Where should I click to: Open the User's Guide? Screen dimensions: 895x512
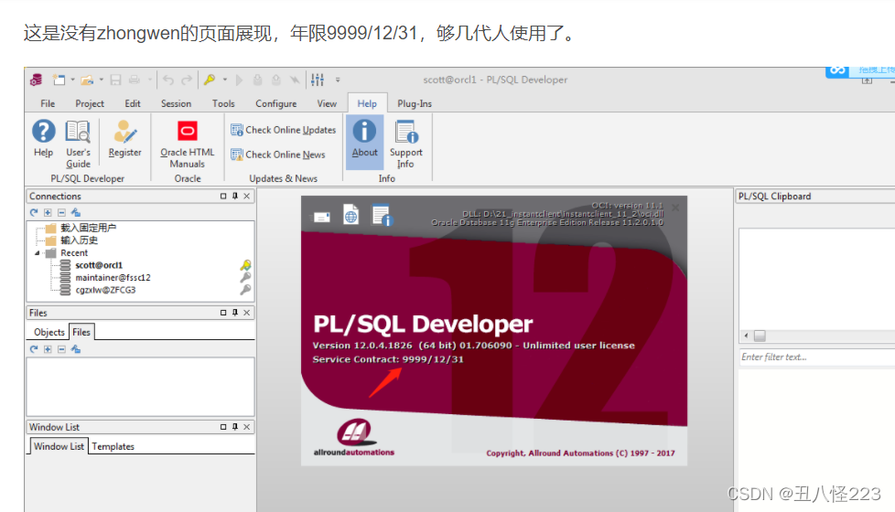(78, 144)
